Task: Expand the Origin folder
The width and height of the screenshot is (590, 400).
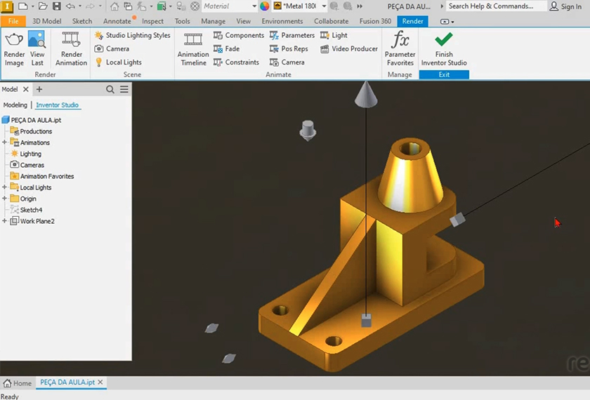Action: tap(5, 199)
